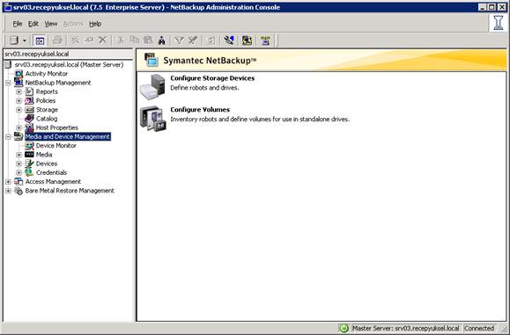Select Access Management in the tree
Screen dimensions: 510x335
[53, 181]
